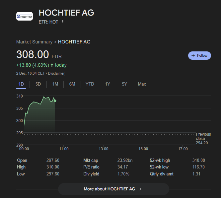Click the HOCHTIEF AG page title

coord(66,13)
